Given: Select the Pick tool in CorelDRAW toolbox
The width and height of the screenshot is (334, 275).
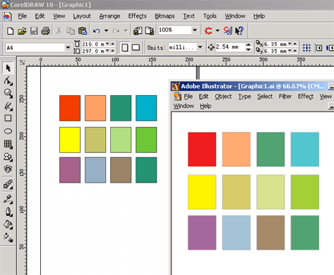Looking at the screenshot, I should click(x=8, y=68).
